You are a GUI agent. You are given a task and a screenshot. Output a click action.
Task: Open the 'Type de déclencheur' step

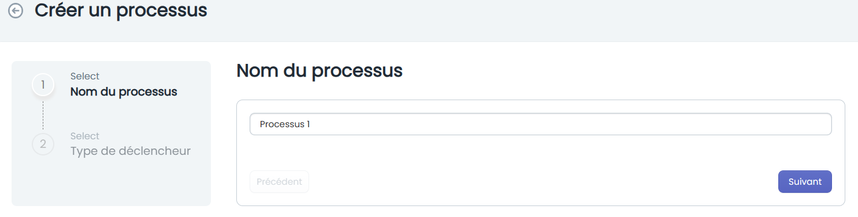pyautogui.click(x=131, y=151)
